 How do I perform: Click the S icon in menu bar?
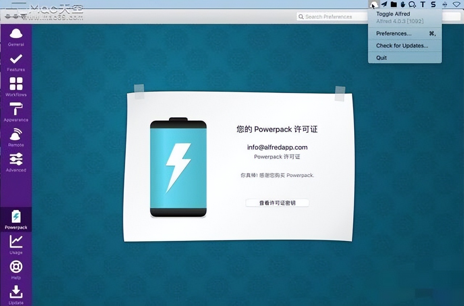(434, 4)
